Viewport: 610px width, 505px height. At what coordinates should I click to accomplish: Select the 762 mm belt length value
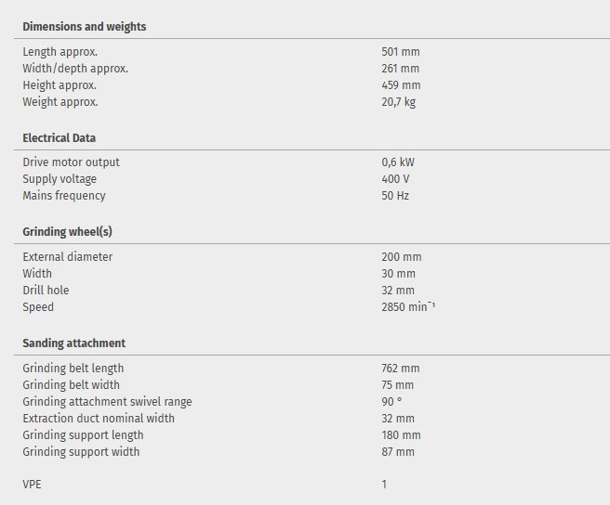tap(400, 369)
